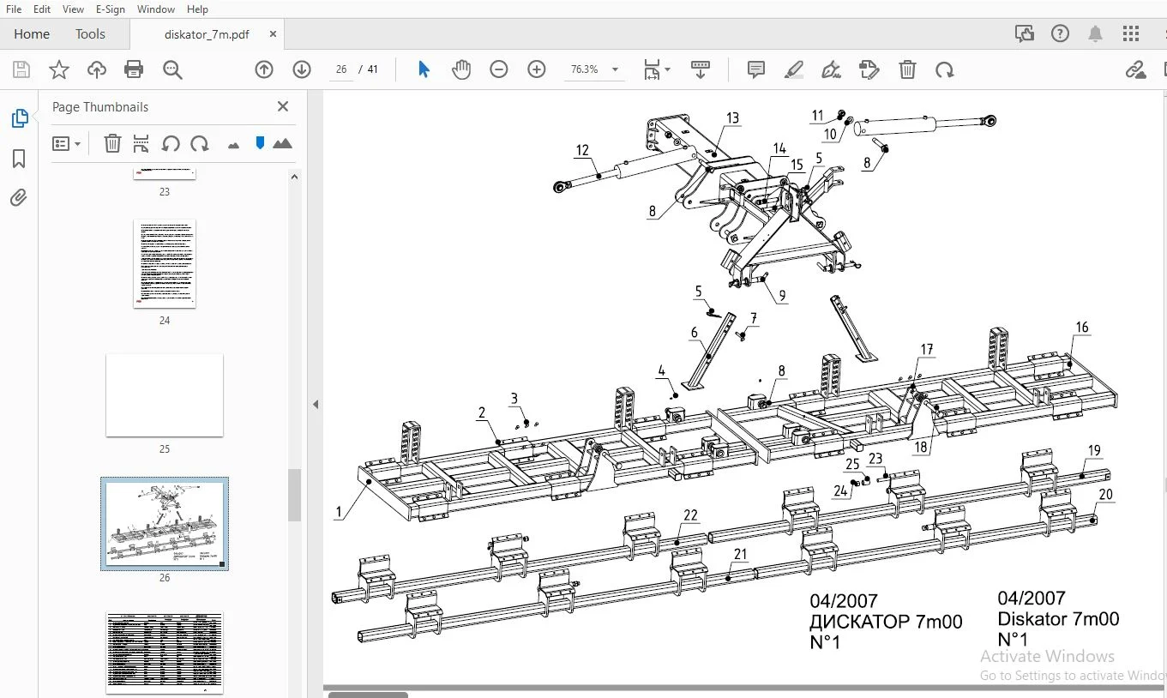Click the blue thumbnail size slider handle
The width and height of the screenshot is (1167, 698).
pos(260,143)
